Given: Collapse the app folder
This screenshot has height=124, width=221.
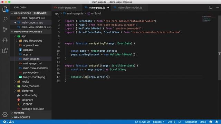Looking at the screenshot, I should (15, 36).
